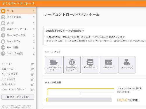Expand the ホーム chevron arrow

(34, 11)
